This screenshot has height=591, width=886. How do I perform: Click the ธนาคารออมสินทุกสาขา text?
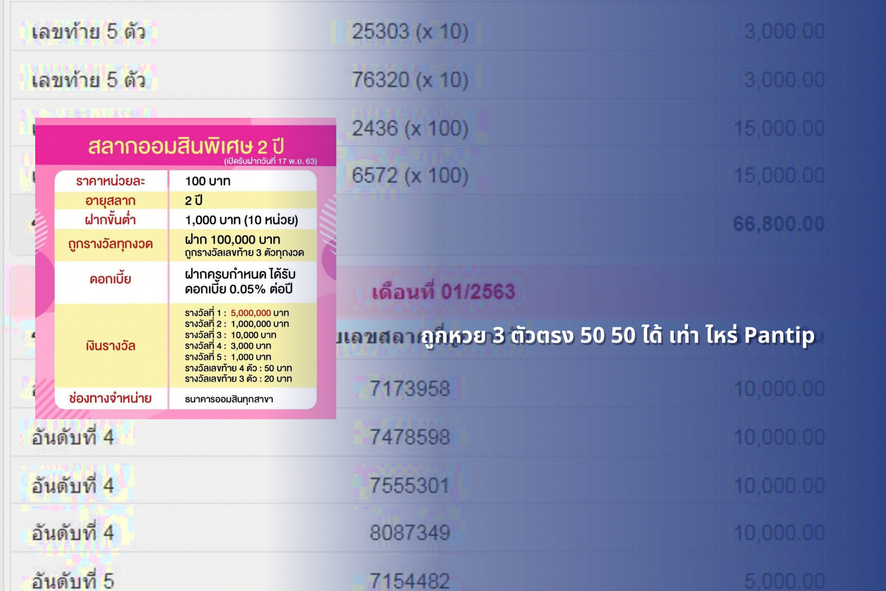pyautogui.click(x=229, y=399)
